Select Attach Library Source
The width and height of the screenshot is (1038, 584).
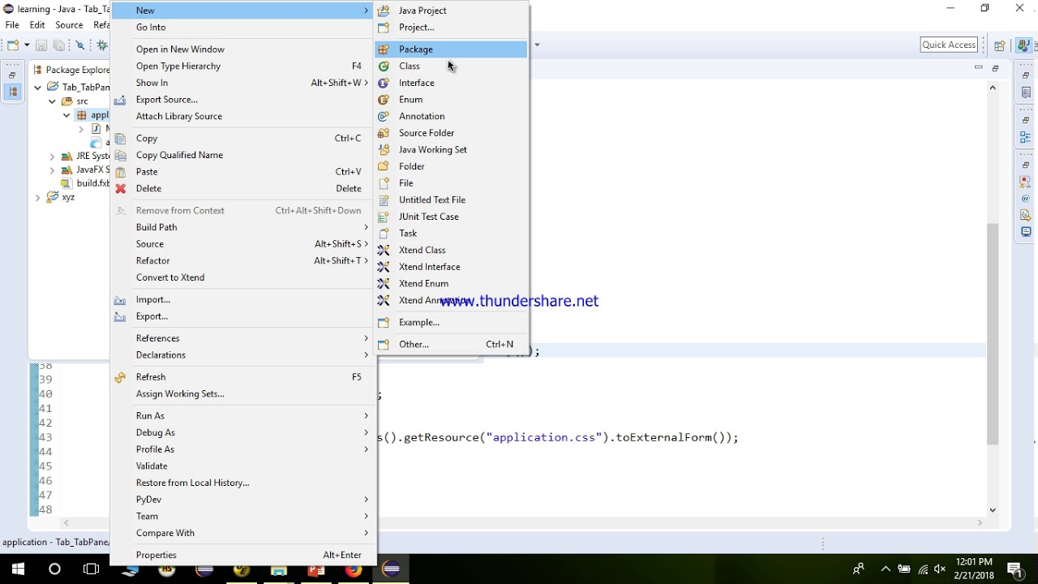242,117
